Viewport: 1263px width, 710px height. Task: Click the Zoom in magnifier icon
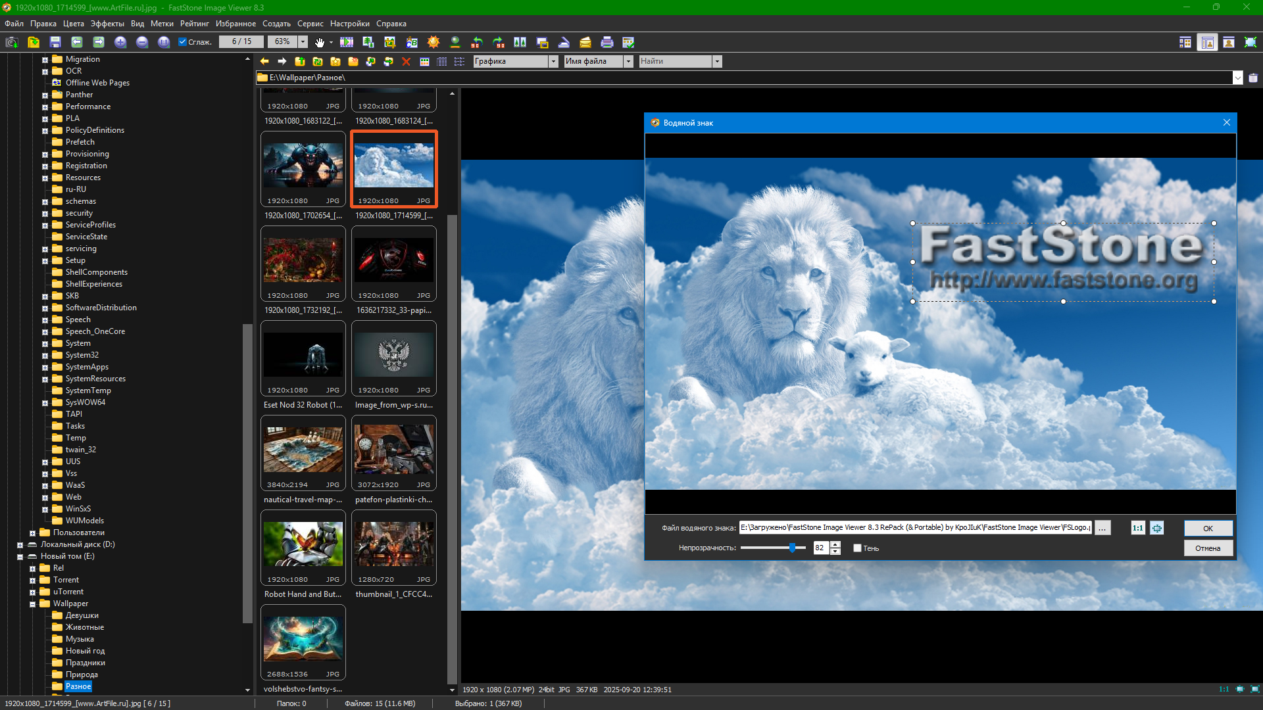(120, 42)
